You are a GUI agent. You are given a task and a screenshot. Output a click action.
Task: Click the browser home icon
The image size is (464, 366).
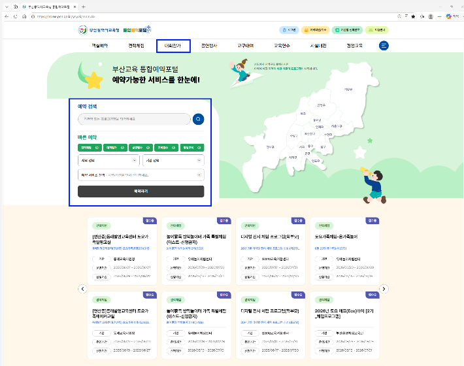coord(24,16)
